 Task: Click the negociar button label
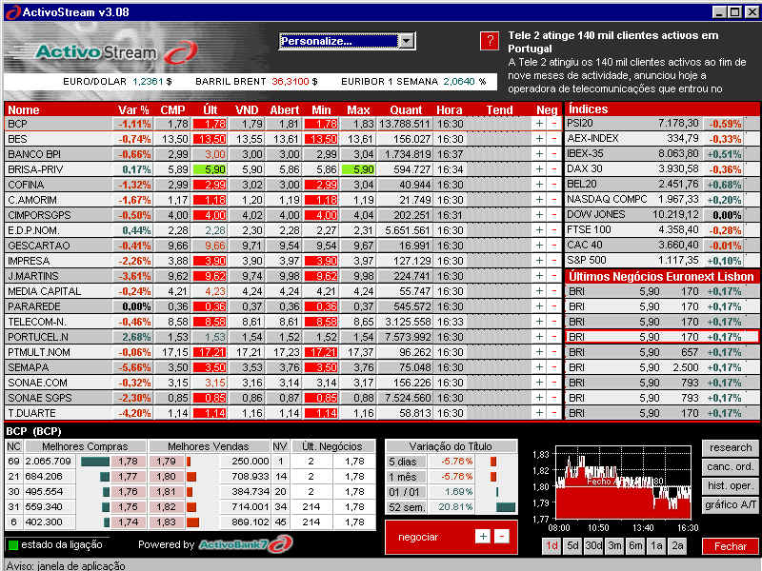pos(418,537)
